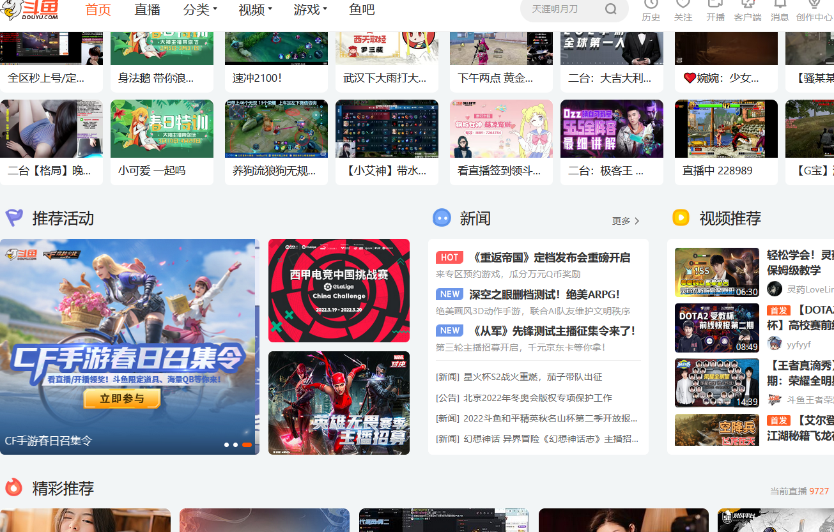Click 首发 tag on DOTA video
Viewport: 834px width, 532px height.
(778, 310)
